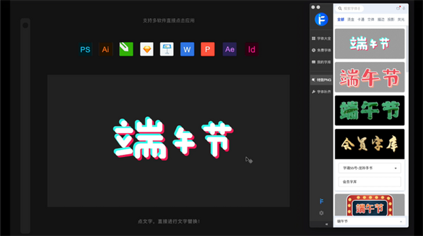Viewport: 423px width, 236px height.
Task: Open 我的字库 in the sidebar
Action: pyautogui.click(x=321, y=62)
